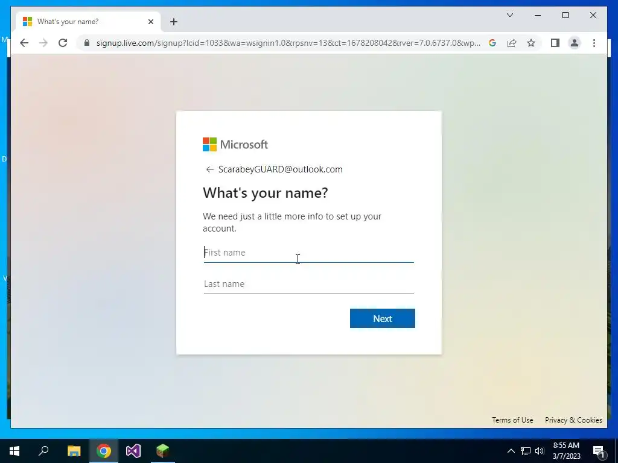The height and width of the screenshot is (463, 618).
Task: Click the Next button
Action: click(382, 318)
